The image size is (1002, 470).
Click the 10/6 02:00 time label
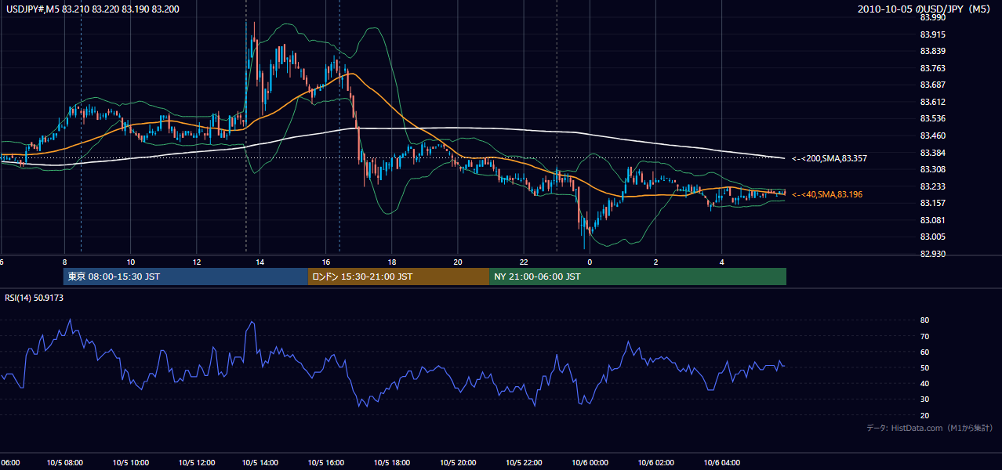click(655, 462)
